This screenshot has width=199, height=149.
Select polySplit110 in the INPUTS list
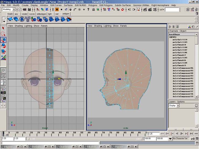pyautogui.click(x=180, y=40)
